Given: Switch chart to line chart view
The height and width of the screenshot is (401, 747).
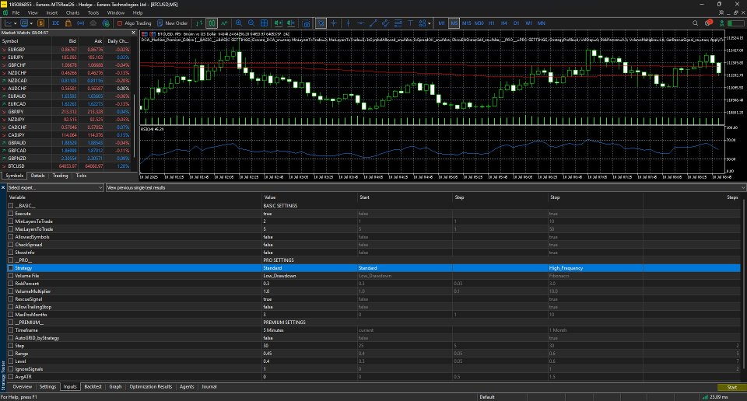Looking at the screenshot, I should click(x=224, y=23).
